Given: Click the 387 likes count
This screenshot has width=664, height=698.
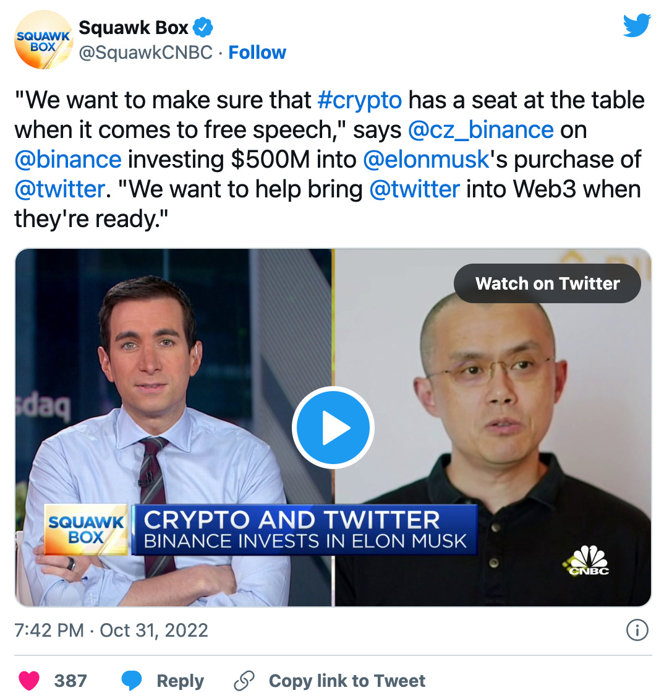Looking at the screenshot, I should tap(70, 681).
